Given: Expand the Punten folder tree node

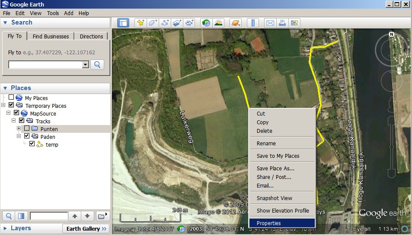Looking at the screenshot, I should point(19,128).
